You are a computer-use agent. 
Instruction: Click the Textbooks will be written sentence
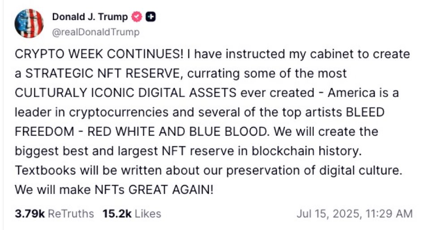tap(208, 171)
